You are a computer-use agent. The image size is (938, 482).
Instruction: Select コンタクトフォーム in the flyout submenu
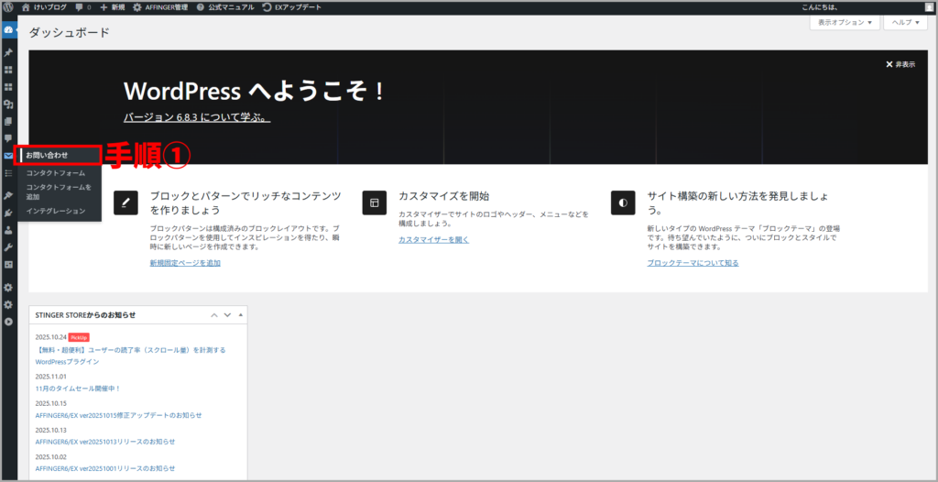(56, 172)
